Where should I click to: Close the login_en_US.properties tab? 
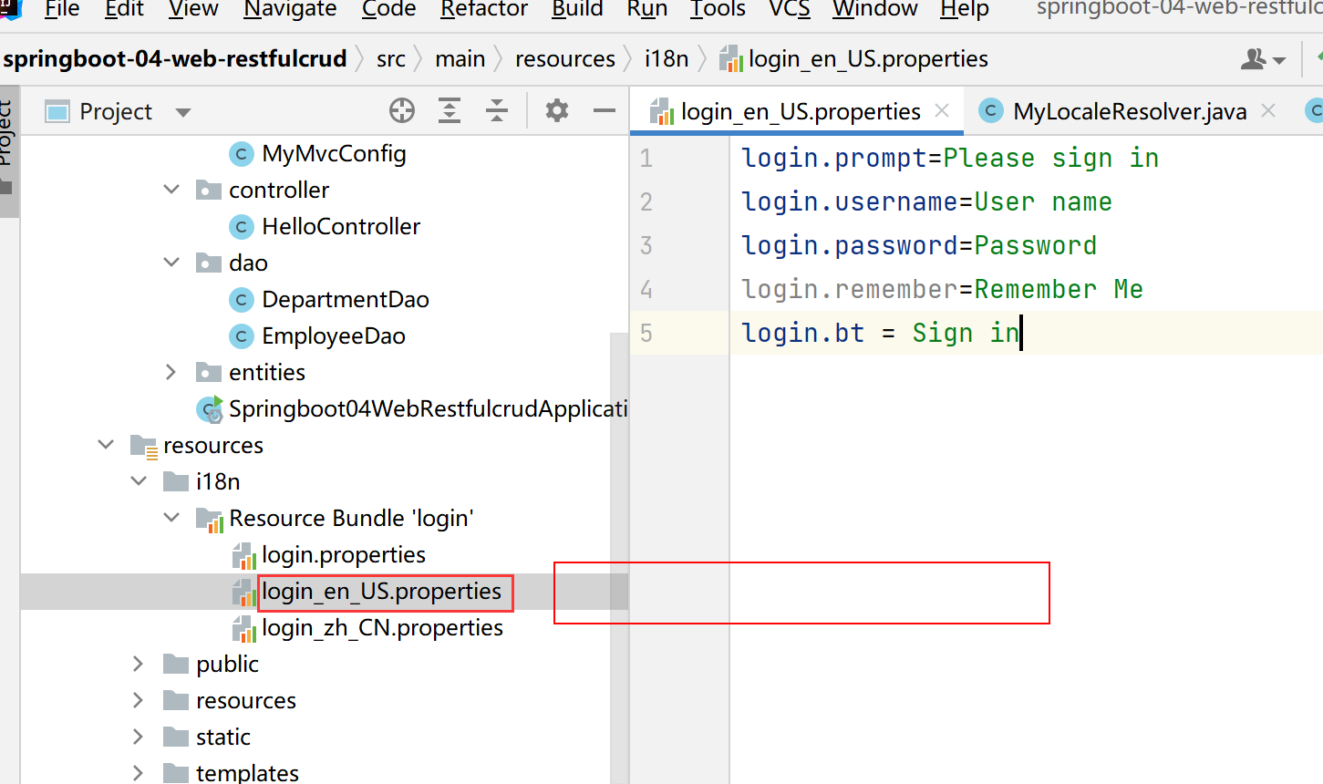(943, 110)
